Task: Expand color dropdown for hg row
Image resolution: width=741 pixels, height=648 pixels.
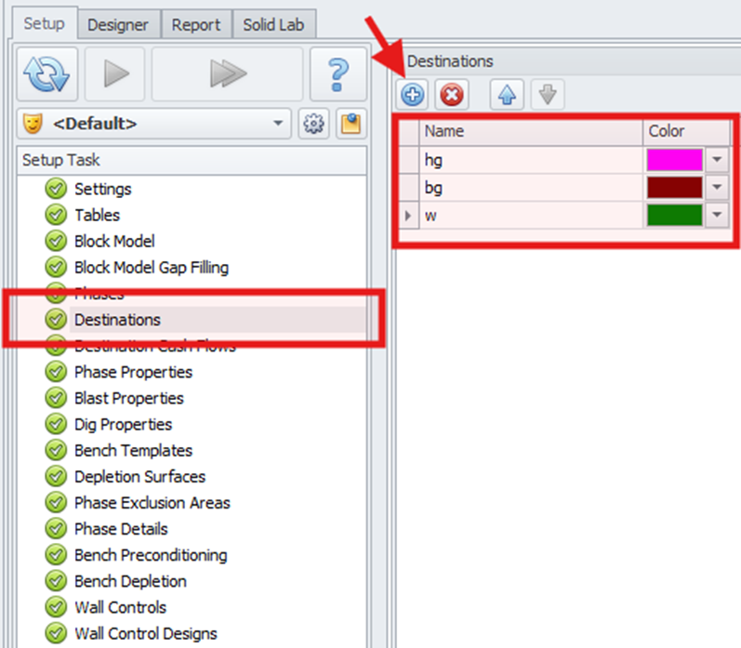Action: coord(717,160)
